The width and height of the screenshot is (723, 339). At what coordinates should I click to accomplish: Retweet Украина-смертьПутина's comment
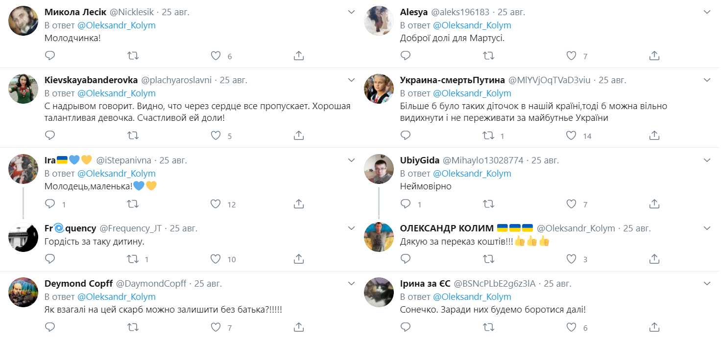(x=488, y=135)
